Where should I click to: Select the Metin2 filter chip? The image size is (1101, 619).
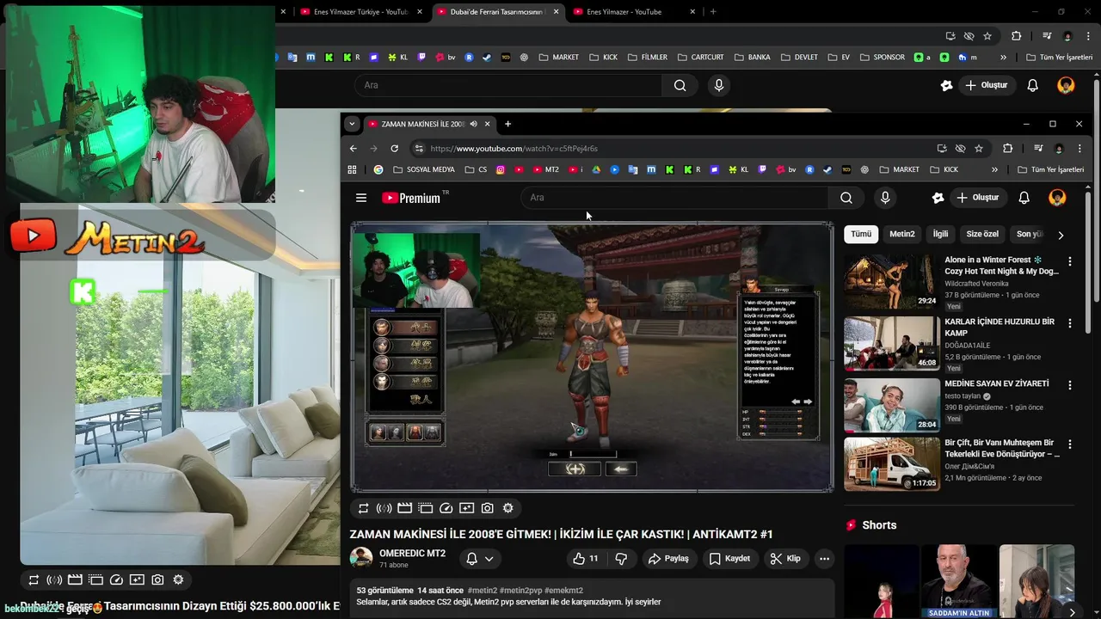click(902, 234)
